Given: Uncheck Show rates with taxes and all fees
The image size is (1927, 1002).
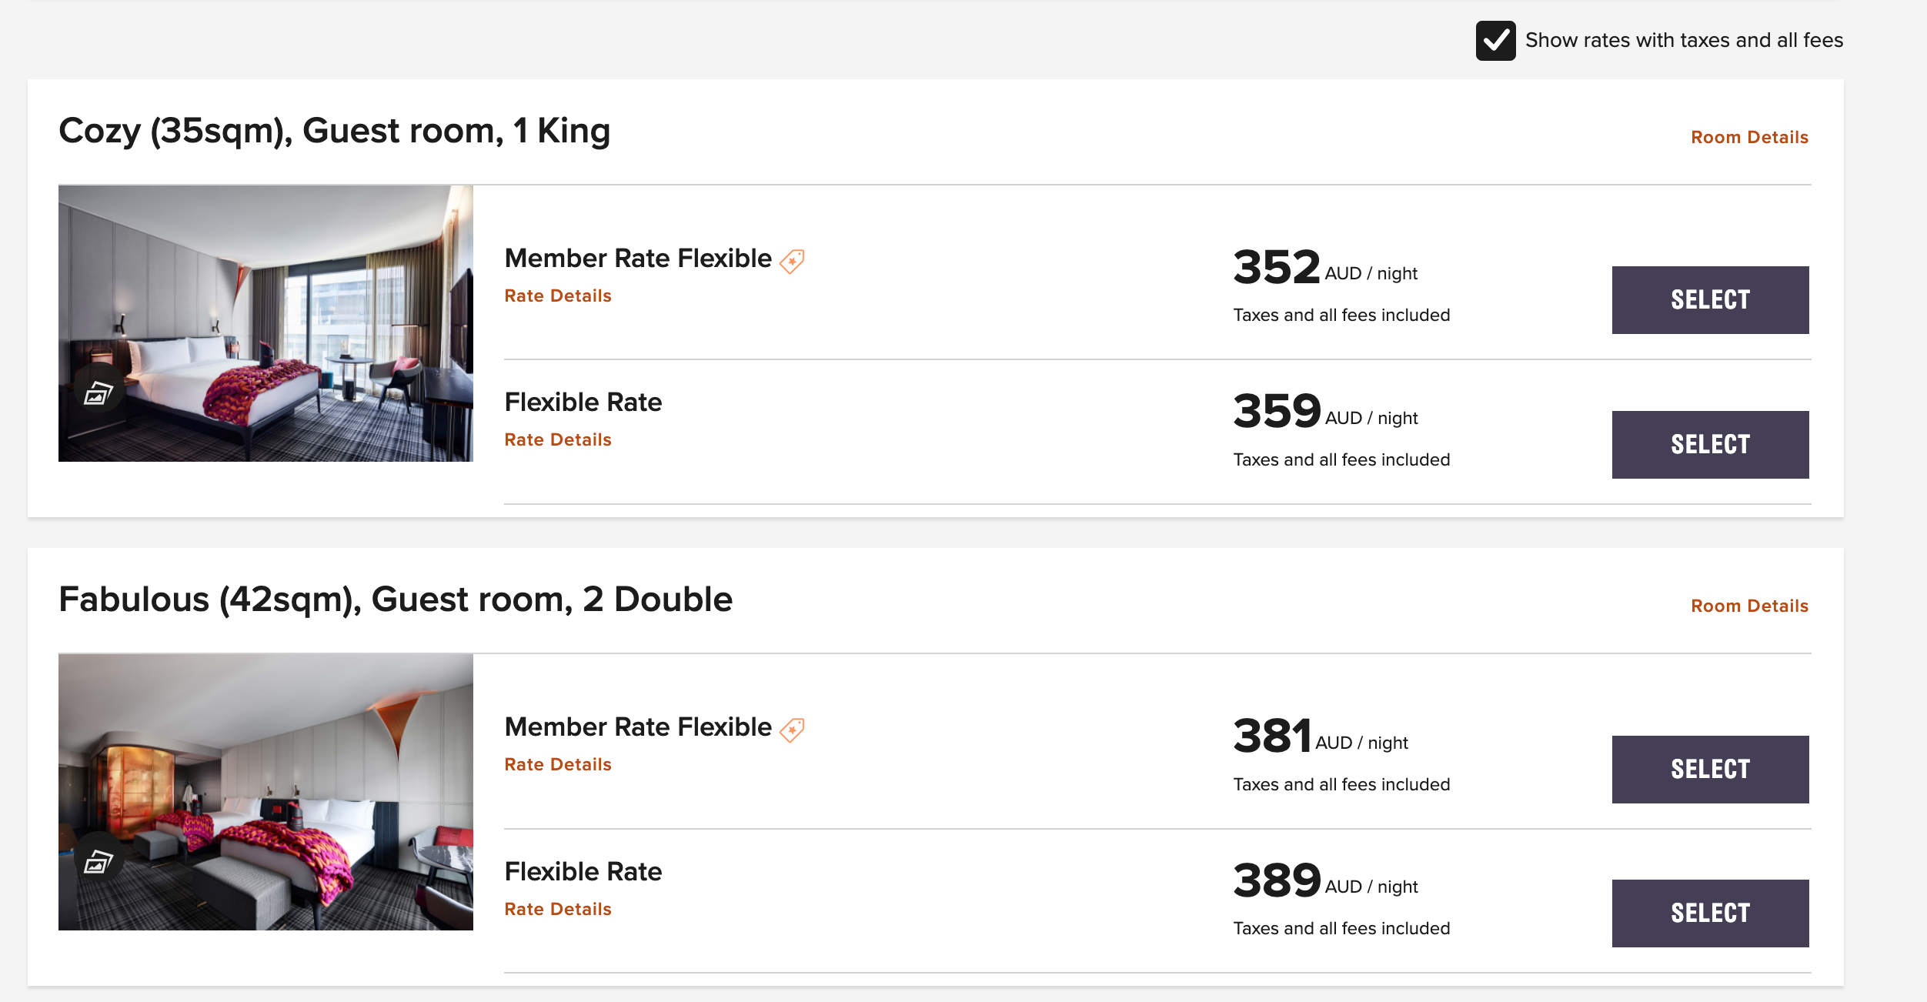Looking at the screenshot, I should pyautogui.click(x=1495, y=41).
